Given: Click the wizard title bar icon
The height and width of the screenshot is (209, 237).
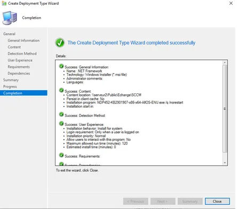Looking at the screenshot, I should point(4,3).
